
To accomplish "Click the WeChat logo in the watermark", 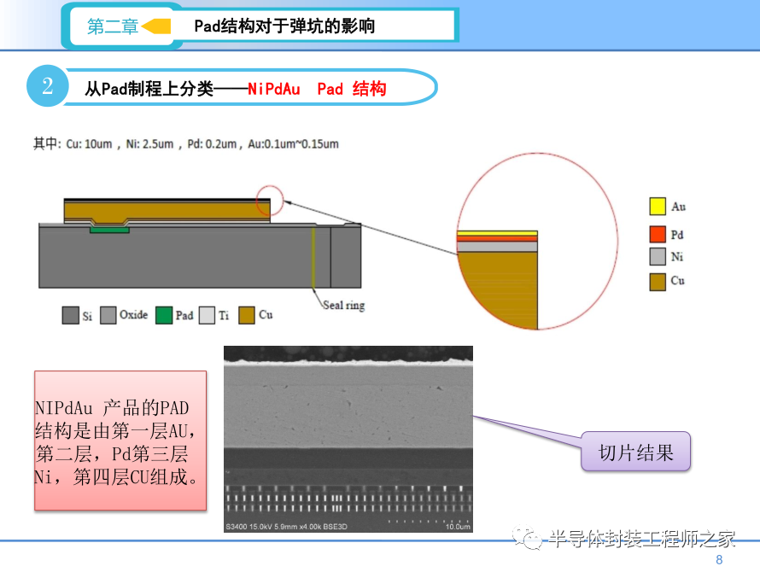I will [531, 539].
